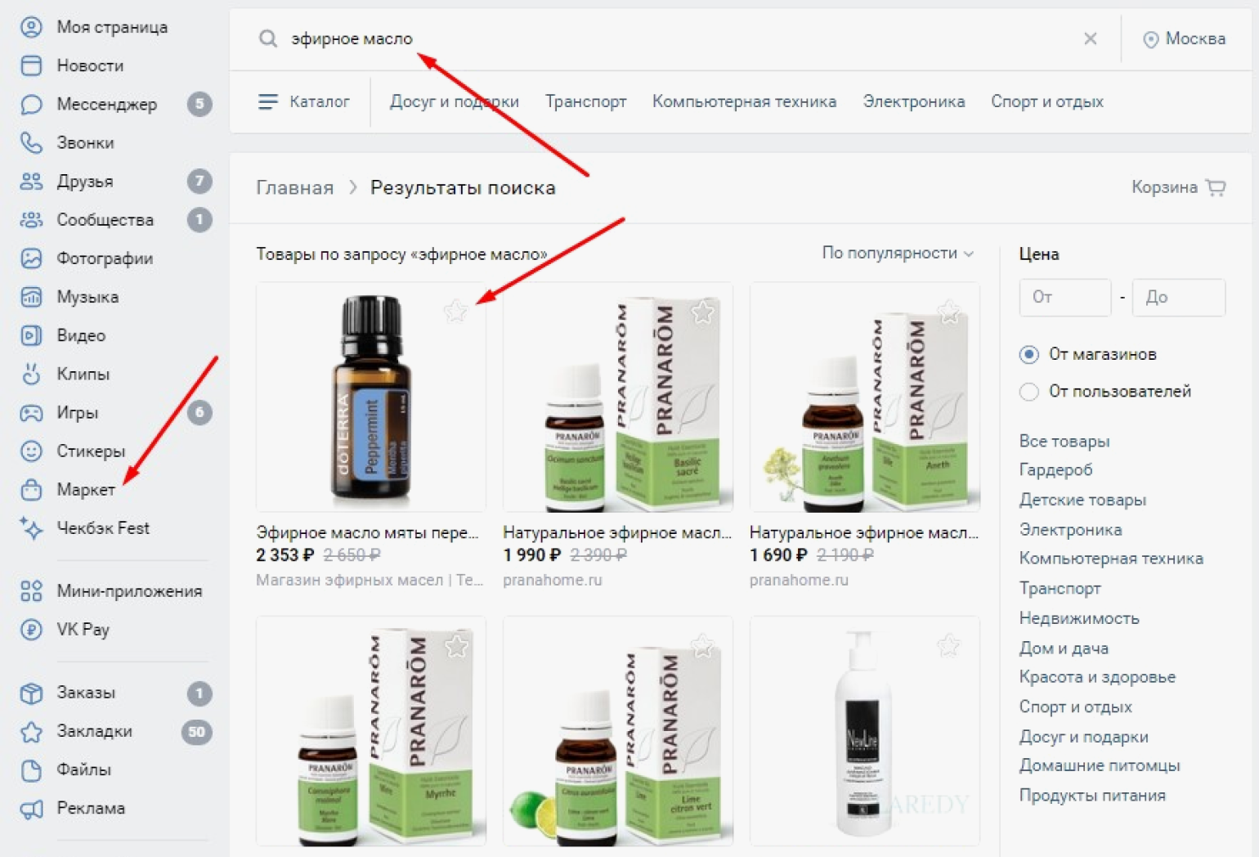Open Файлы document icon

click(31, 770)
